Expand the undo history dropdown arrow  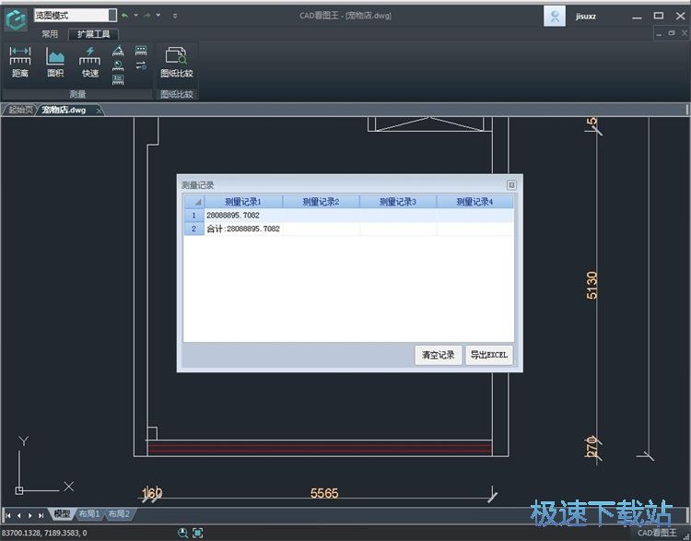point(136,16)
